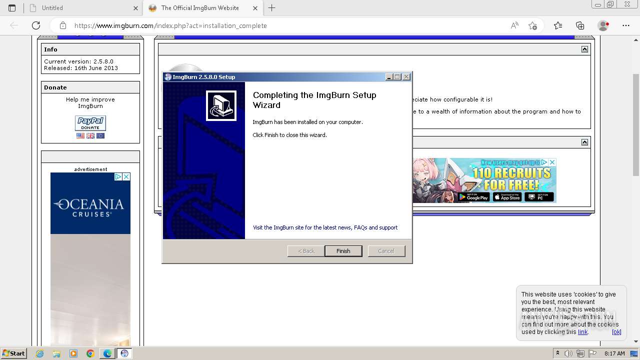This screenshot has width=640, height=360.
Task: Click the 'Info' panel header
Action: (x=90, y=49)
